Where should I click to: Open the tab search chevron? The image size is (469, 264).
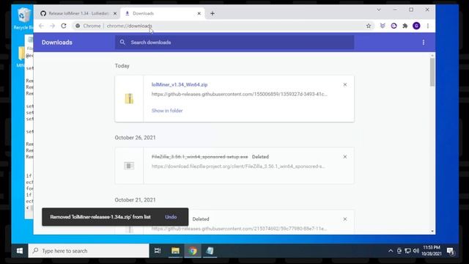click(379, 10)
